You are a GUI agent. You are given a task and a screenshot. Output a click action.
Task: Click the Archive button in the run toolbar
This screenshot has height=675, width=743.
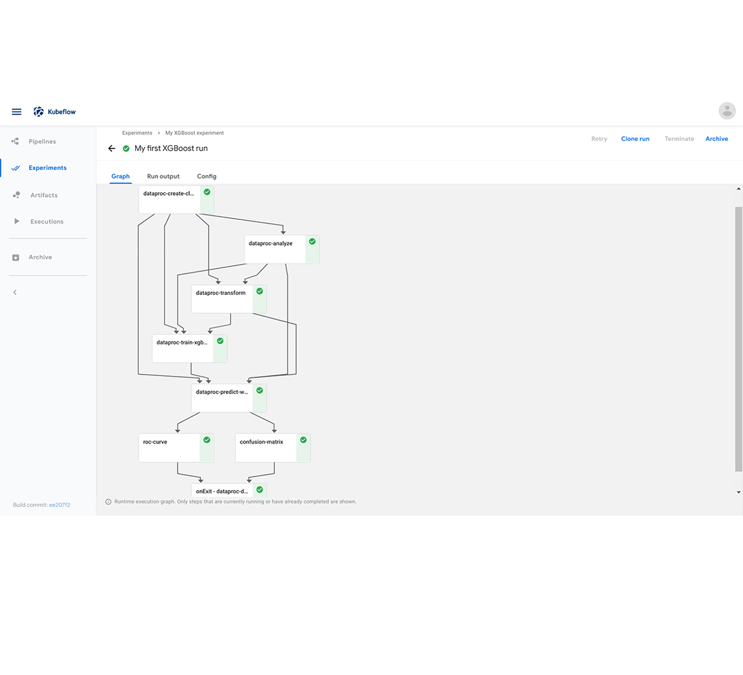pyautogui.click(x=717, y=139)
